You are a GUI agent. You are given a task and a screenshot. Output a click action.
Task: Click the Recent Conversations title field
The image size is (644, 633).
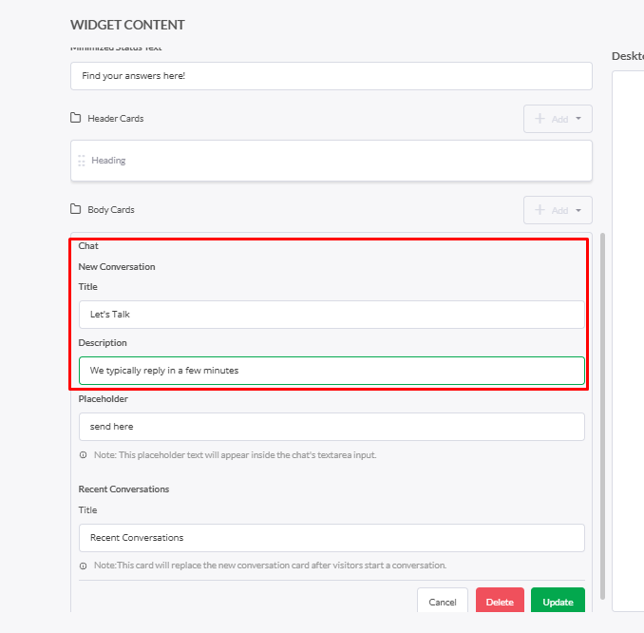point(331,538)
